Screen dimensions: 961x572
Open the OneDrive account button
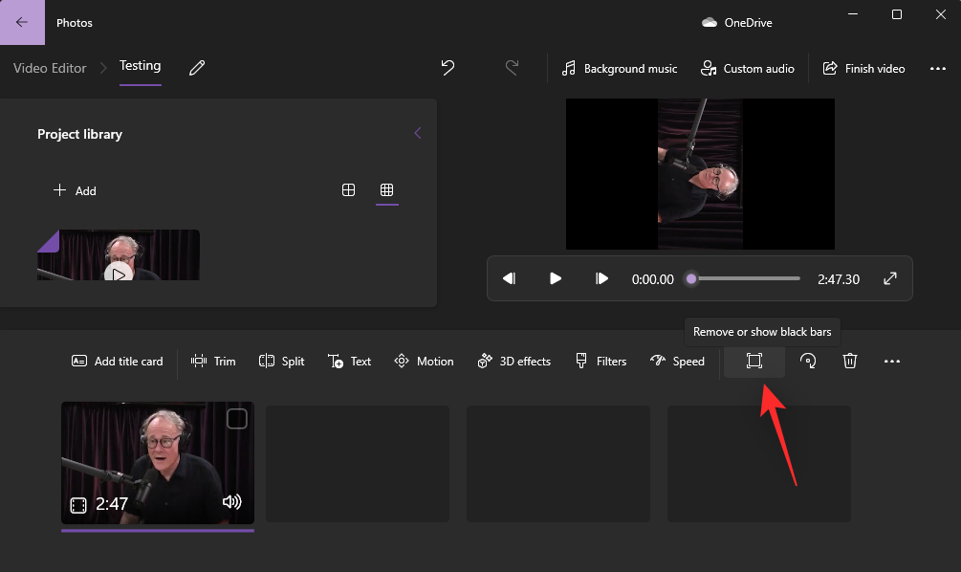pyautogui.click(x=736, y=23)
